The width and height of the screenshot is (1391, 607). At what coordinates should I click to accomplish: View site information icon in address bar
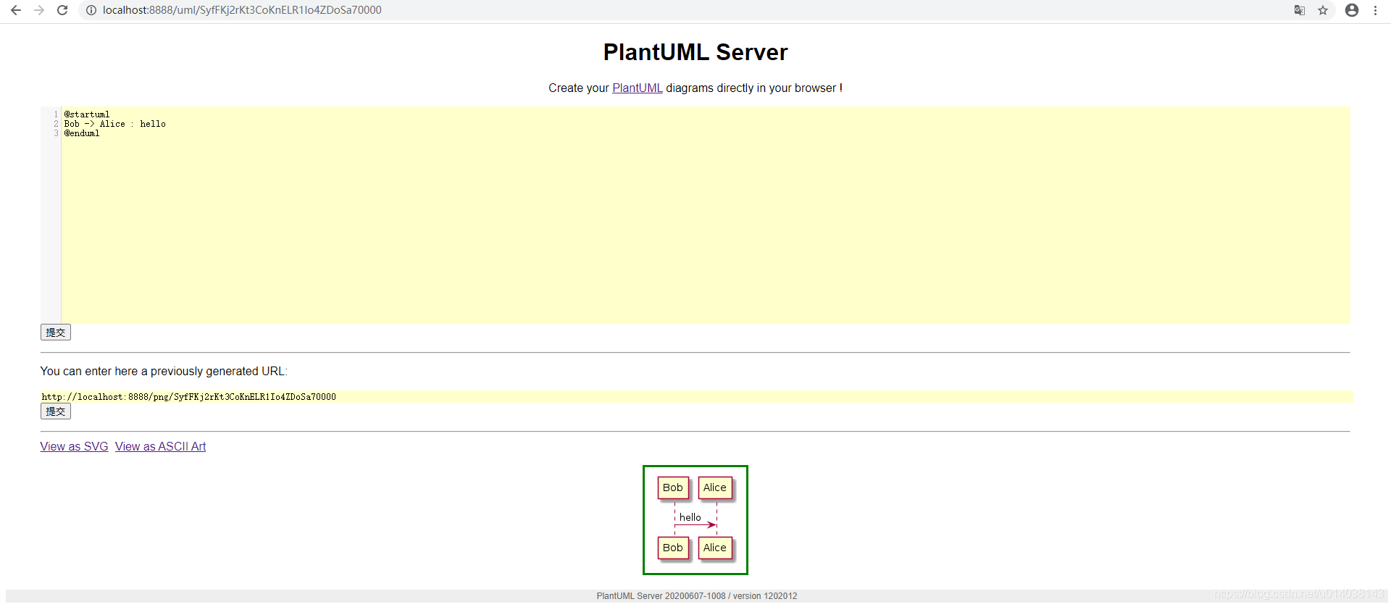[91, 10]
